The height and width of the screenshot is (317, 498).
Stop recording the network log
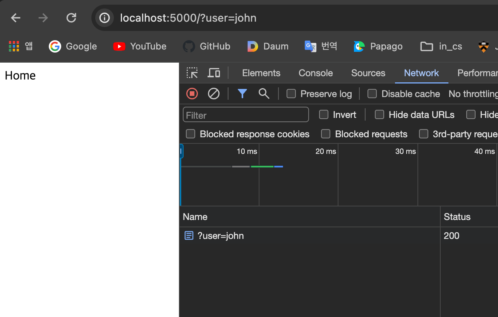(x=192, y=94)
